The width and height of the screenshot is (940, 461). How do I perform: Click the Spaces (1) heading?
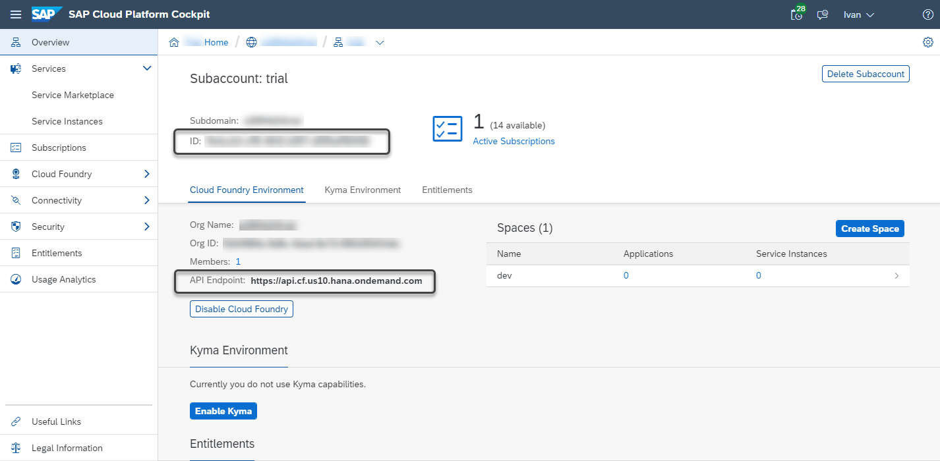525,228
